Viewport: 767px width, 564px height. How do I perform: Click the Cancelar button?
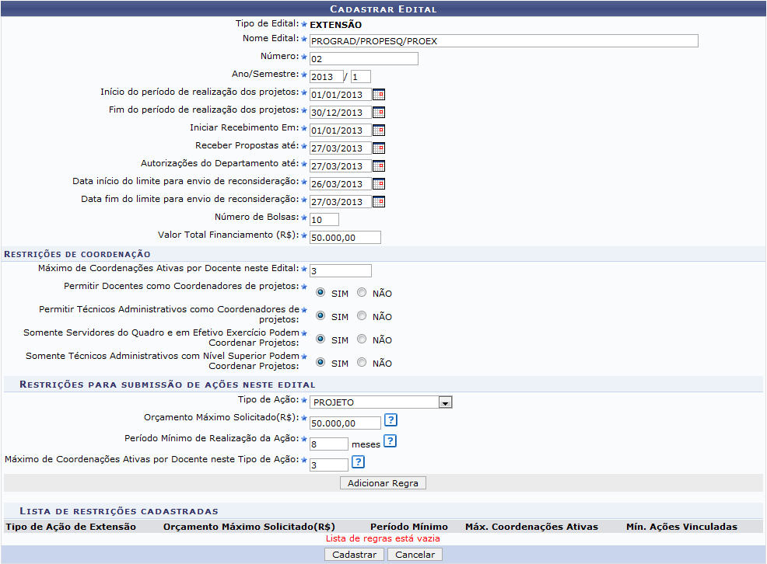[415, 555]
